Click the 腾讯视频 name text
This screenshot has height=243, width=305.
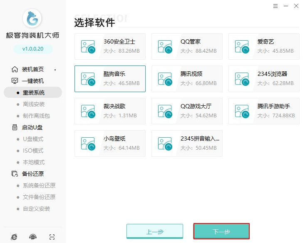(x=191, y=74)
